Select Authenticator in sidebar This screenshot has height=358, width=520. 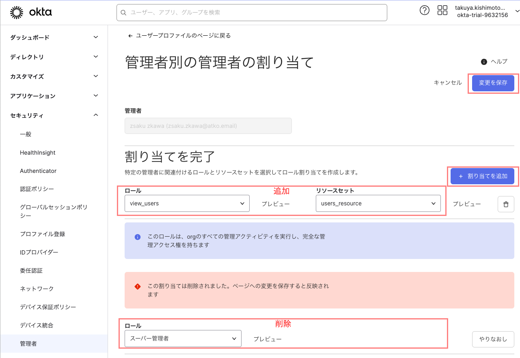[x=38, y=171]
